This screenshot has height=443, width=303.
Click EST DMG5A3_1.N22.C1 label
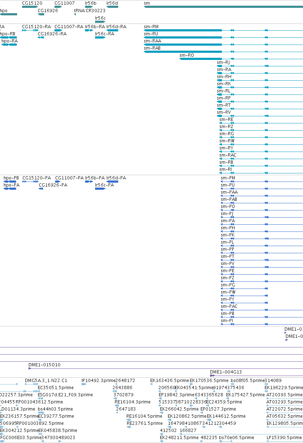[46, 381]
